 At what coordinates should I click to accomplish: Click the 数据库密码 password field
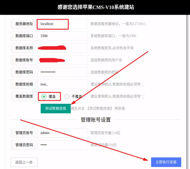(x=63, y=72)
